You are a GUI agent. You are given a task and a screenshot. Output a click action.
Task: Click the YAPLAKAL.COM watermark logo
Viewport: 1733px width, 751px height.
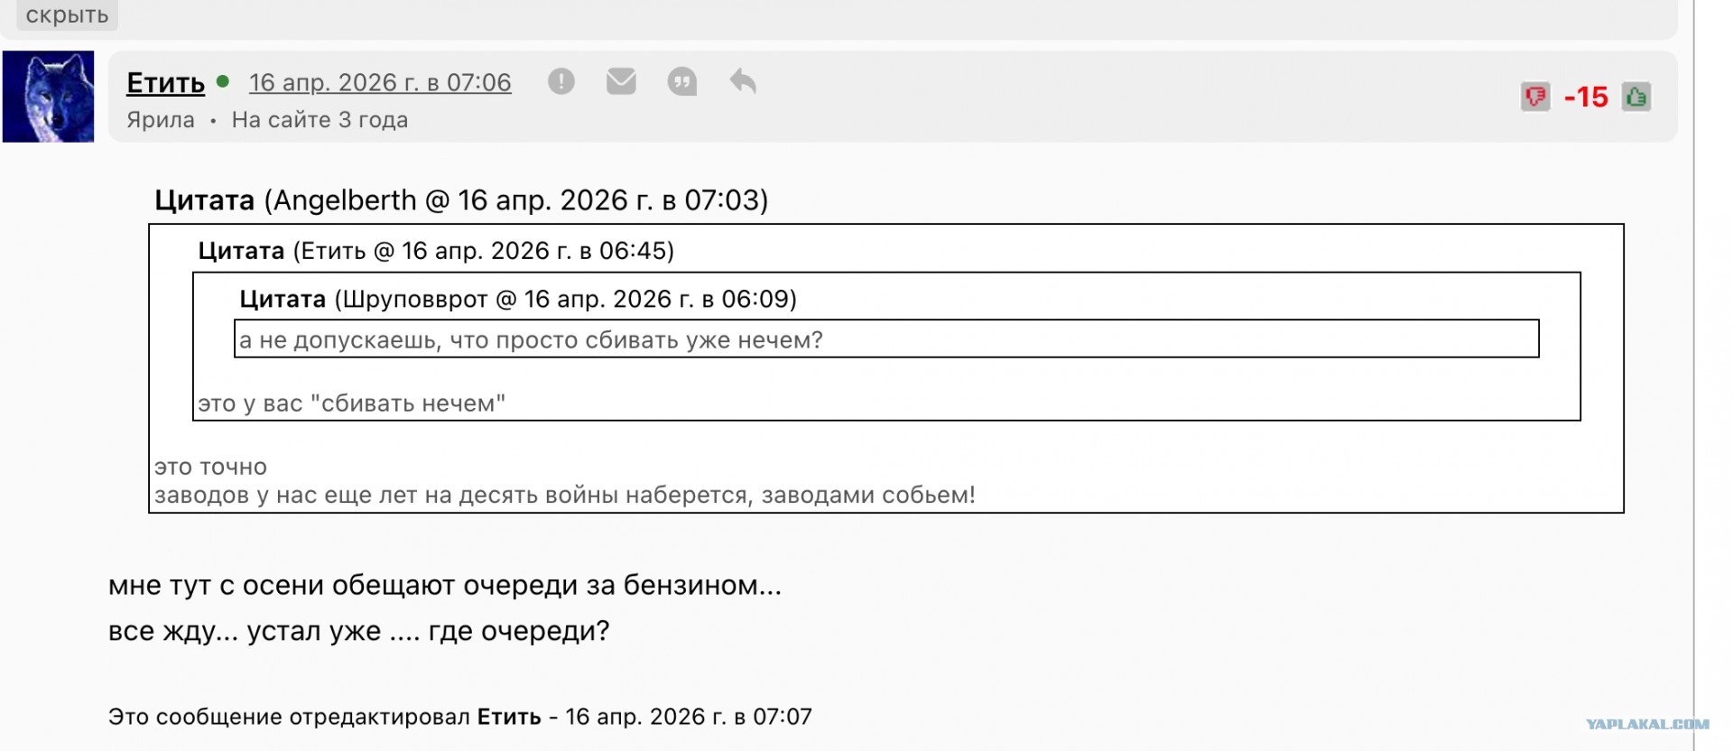1647,724
